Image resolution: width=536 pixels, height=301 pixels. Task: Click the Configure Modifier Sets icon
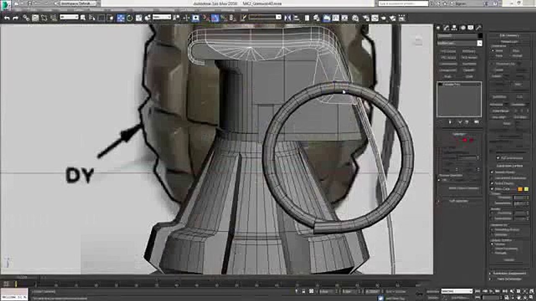pos(476,122)
